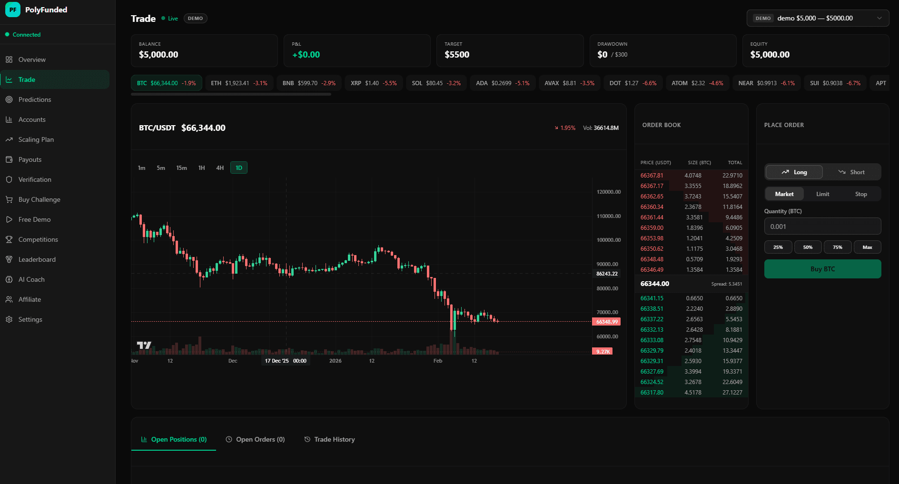Viewport: 899px width, 484px height.
Task: Open the Buy Challenge page
Action: click(x=10, y=199)
